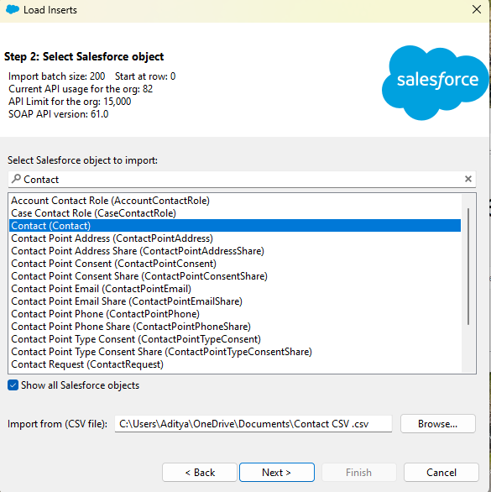
Task: Click the API Limit 15,000 text
Action: click(70, 102)
